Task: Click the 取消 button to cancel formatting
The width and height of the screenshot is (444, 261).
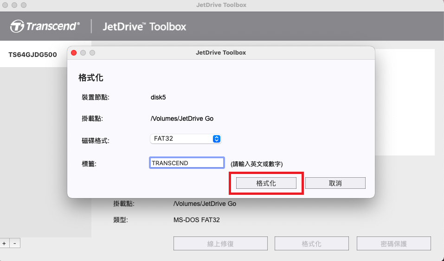Action: 335,183
